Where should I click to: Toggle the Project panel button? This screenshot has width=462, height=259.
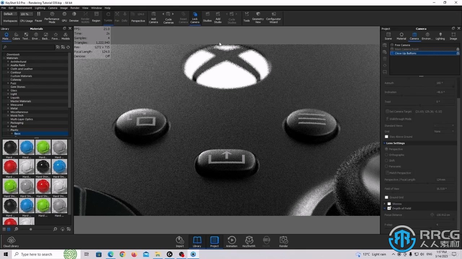point(214,242)
